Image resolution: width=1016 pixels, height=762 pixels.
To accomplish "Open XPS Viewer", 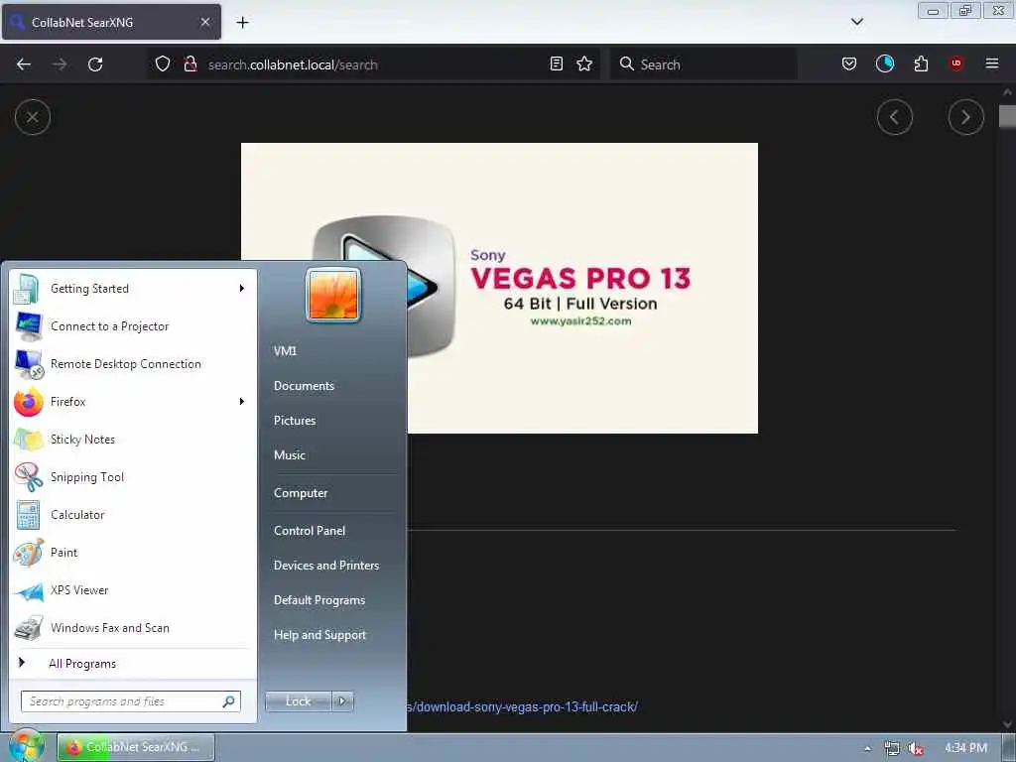I will click(x=133, y=590).
